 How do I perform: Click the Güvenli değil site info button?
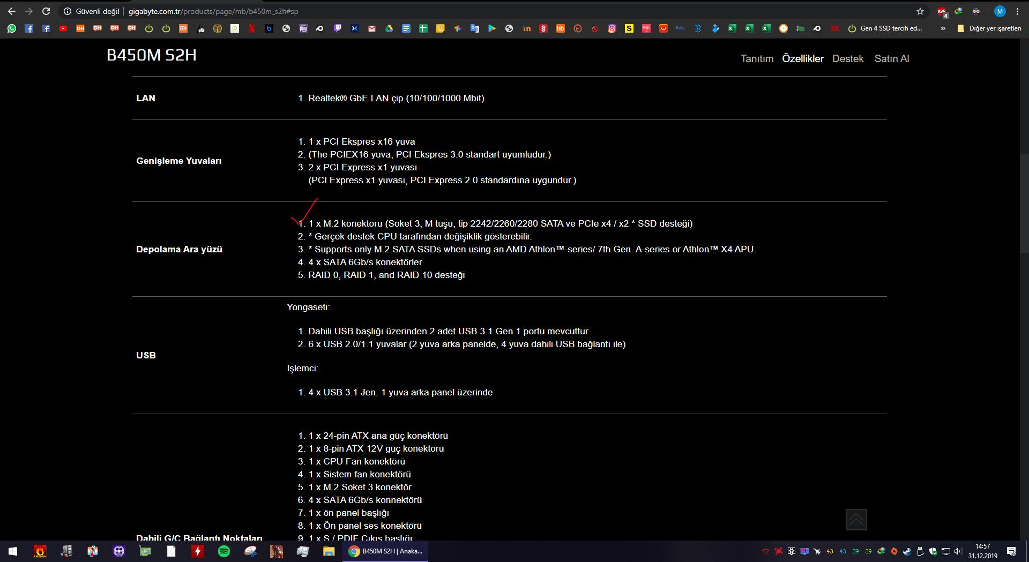coord(92,11)
